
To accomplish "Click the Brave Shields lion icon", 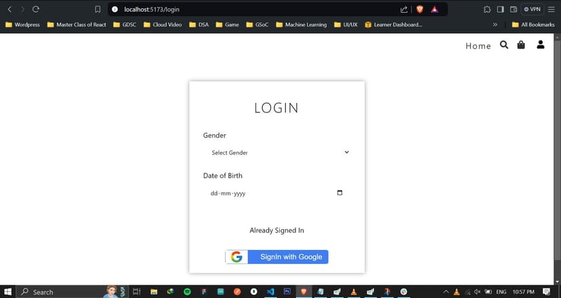I will click(419, 9).
